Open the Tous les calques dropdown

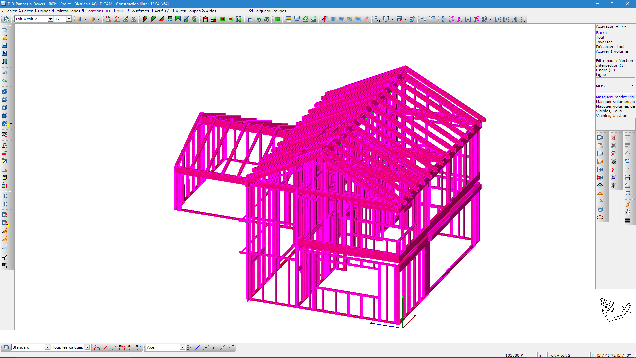point(87,347)
